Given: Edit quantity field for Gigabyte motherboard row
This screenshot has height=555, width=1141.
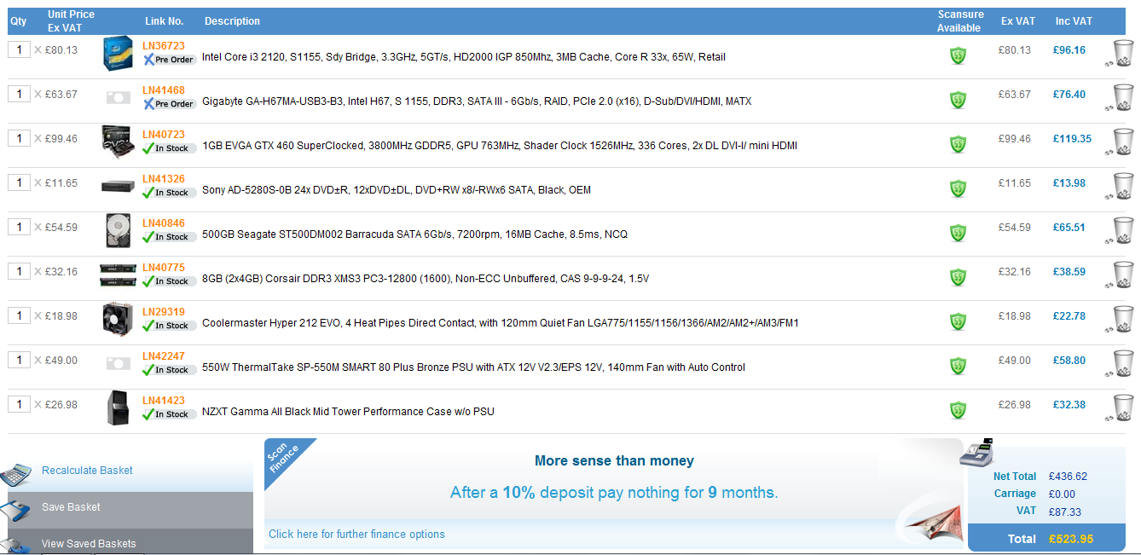Looking at the screenshot, I should pyautogui.click(x=19, y=94).
